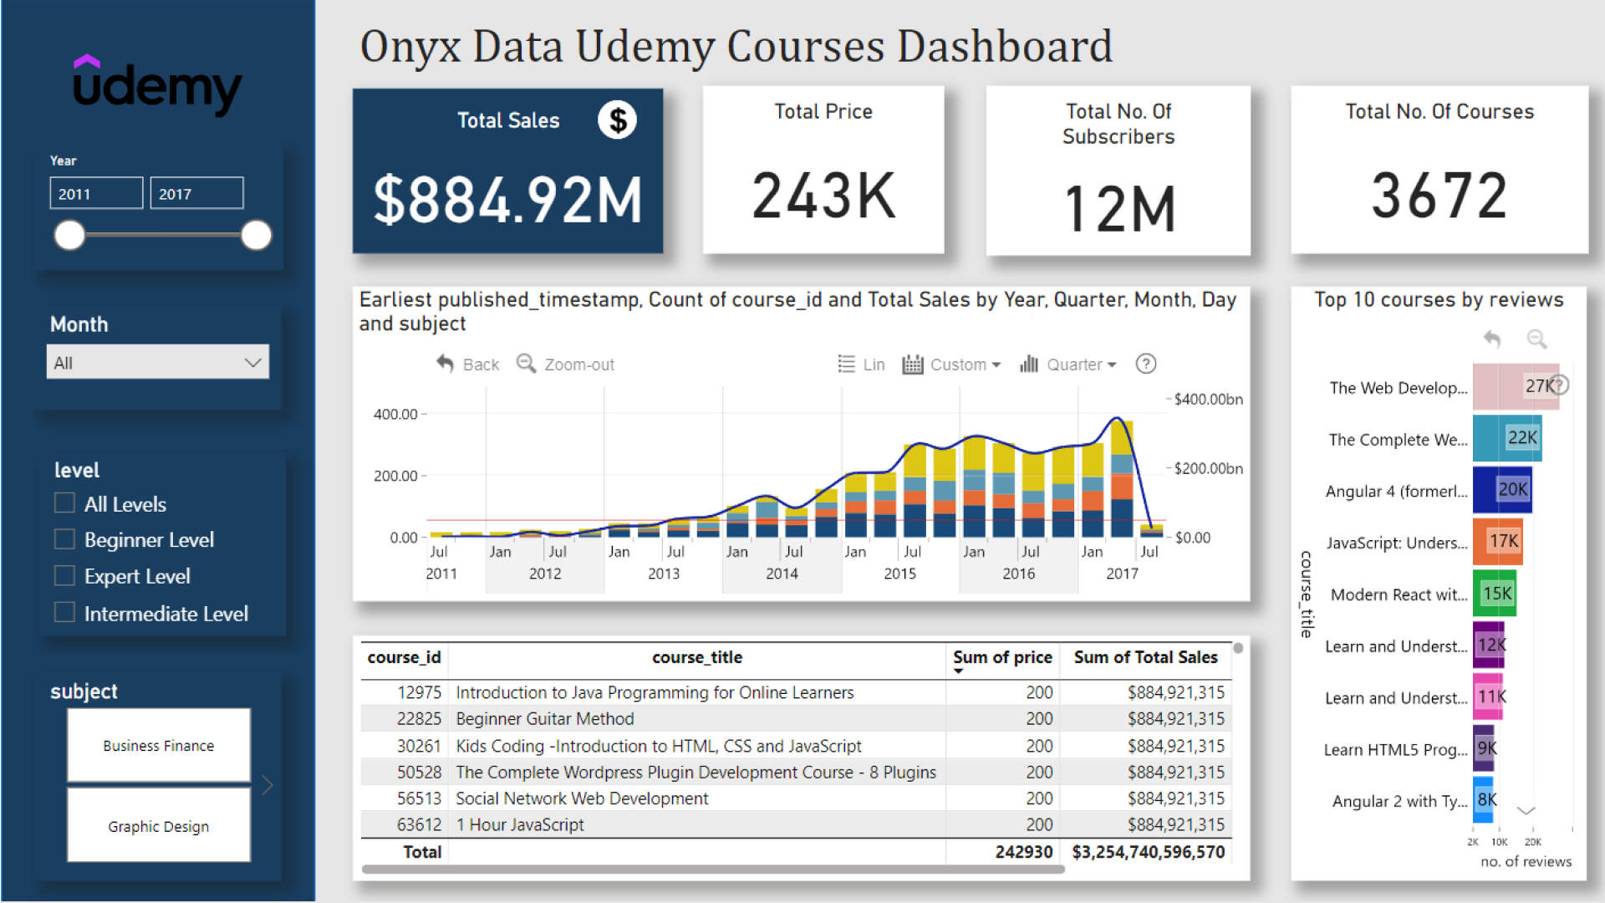Tick the All Levels checkbox
This screenshot has width=1605, height=903.
(x=64, y=503)
